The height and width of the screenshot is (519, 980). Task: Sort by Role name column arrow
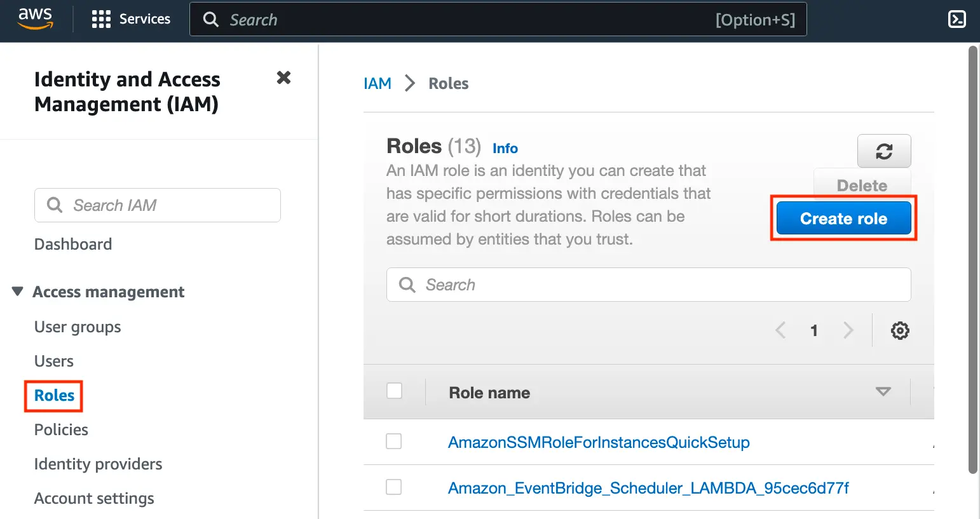pyautogui.click(x=883, y=392)
